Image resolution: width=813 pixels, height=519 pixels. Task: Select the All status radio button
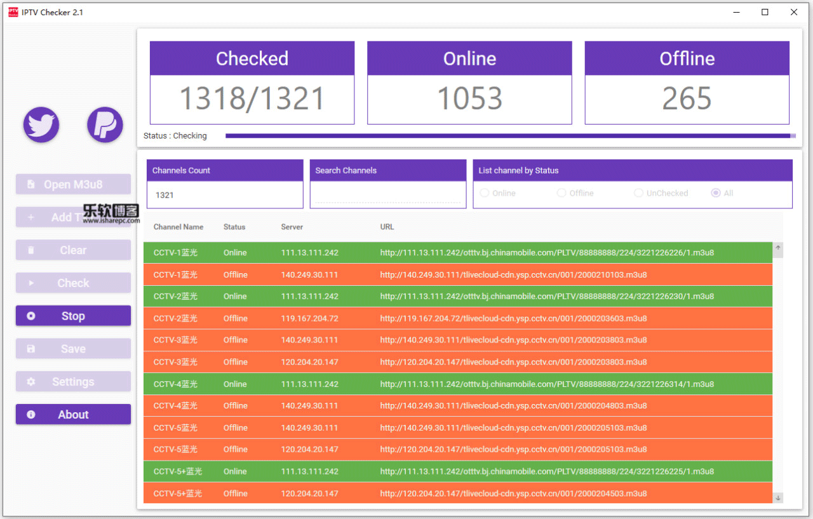[716, 193]
